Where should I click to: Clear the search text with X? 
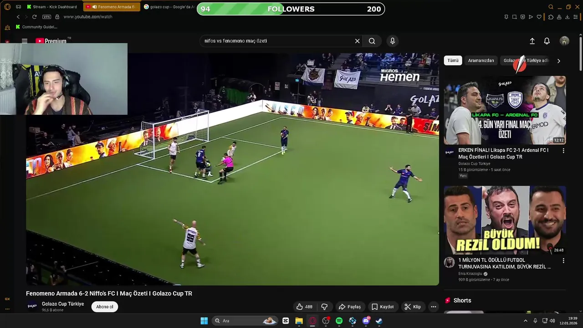click(x=358, y=41)
